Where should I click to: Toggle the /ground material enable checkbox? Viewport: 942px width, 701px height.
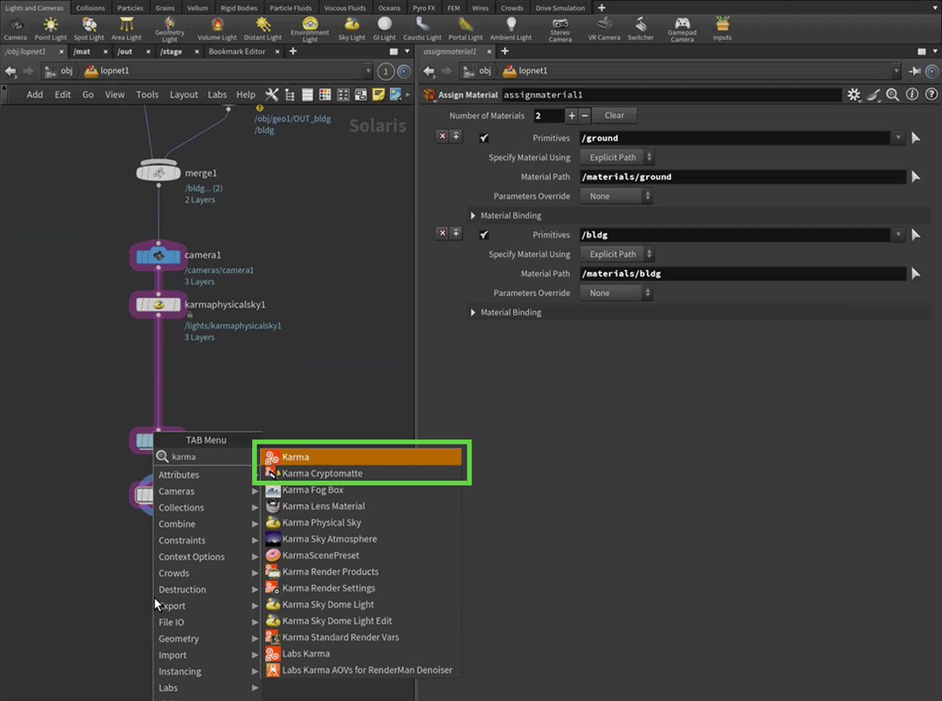click(484, 138)
